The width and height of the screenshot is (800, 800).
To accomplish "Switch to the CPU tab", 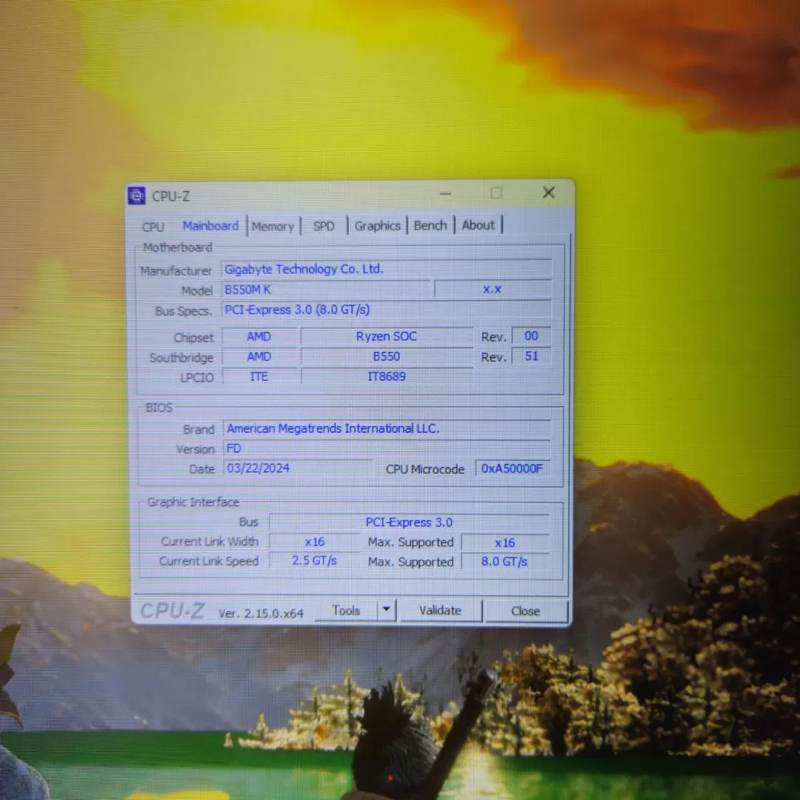I will point(153,226).
